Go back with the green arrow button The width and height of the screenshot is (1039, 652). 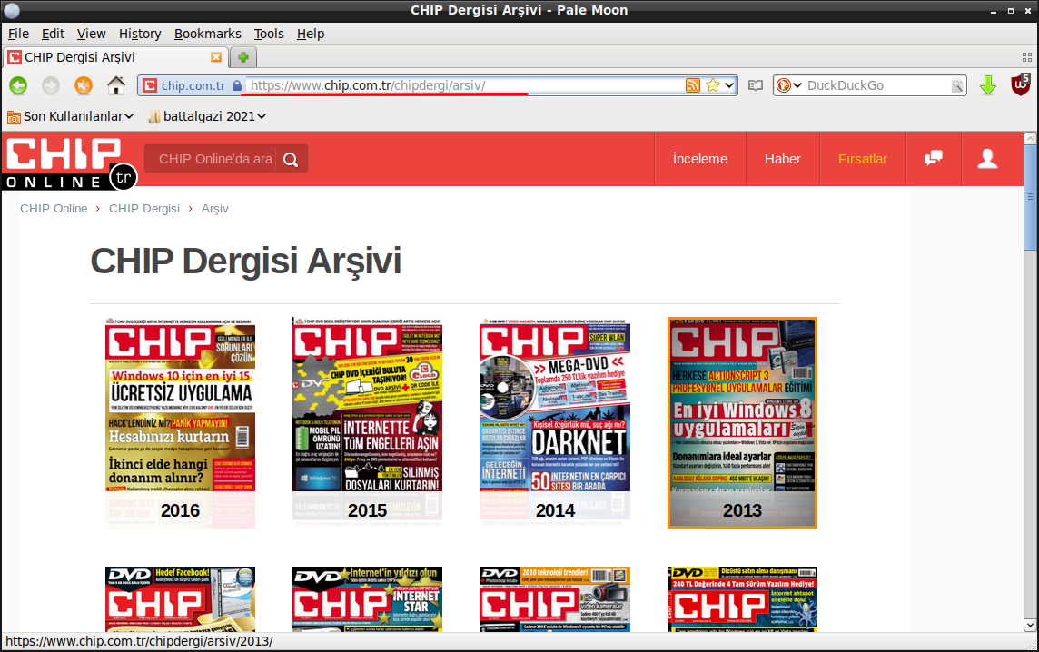(18, 85)
